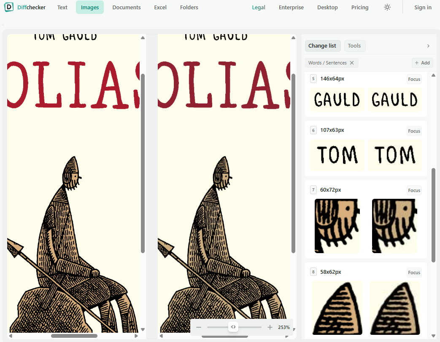Click the number 6 change badge

[313, 130]
